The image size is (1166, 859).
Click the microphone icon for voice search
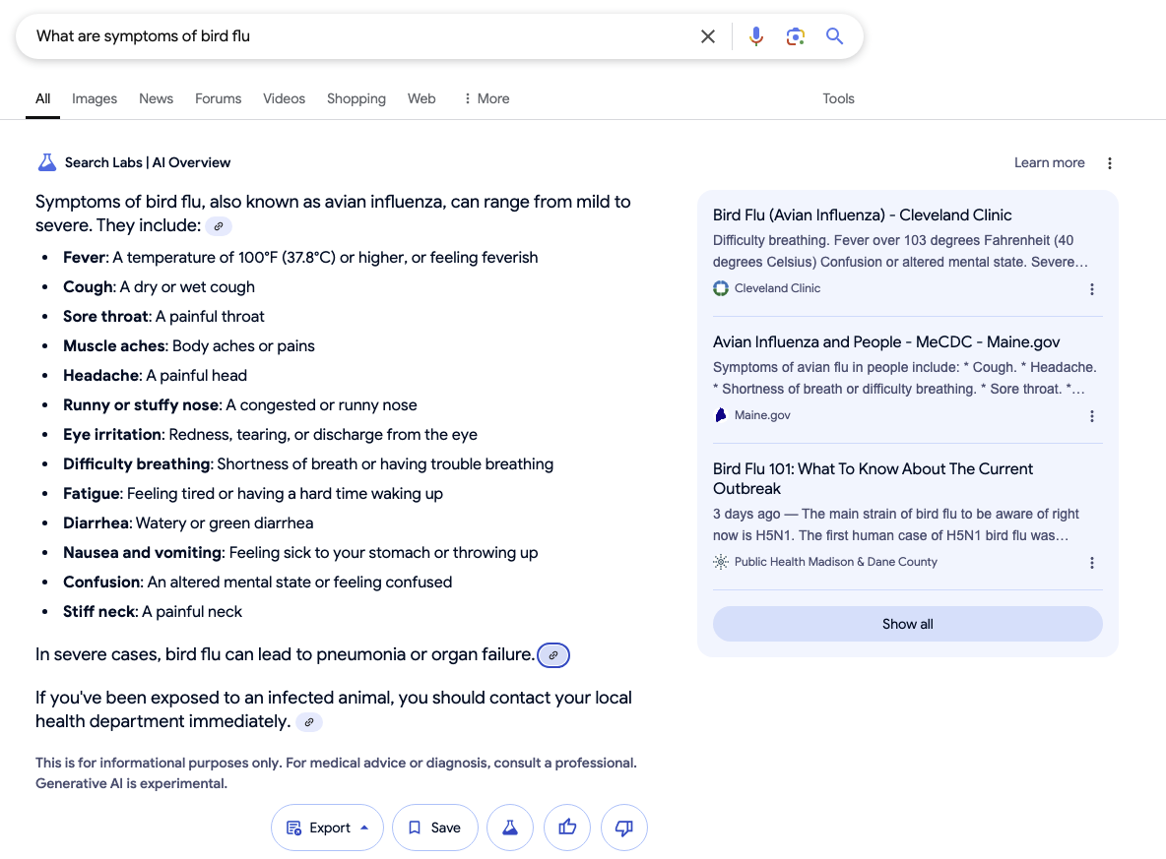point(755,35)
